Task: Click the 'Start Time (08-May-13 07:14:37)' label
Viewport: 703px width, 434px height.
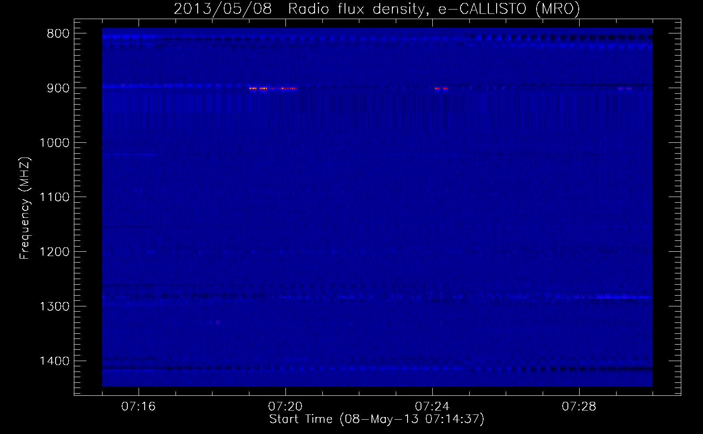Action: [377, 419]
